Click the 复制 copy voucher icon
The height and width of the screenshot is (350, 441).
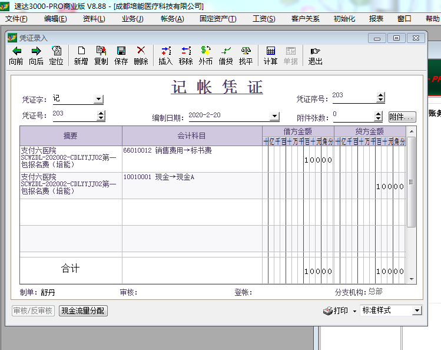pos(101,51)
